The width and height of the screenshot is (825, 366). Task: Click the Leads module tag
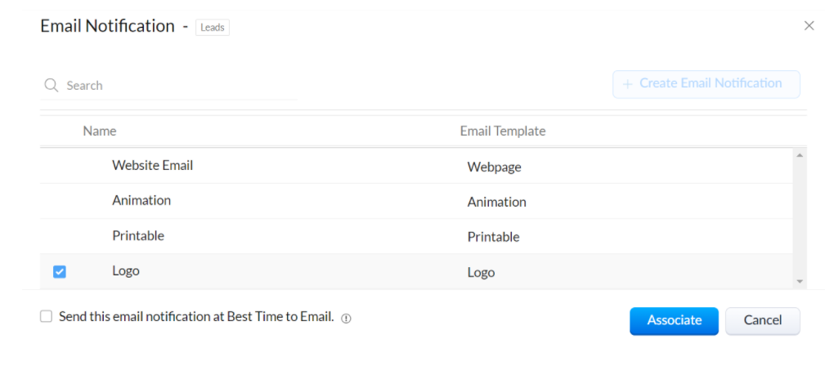(x=213, y=27)
